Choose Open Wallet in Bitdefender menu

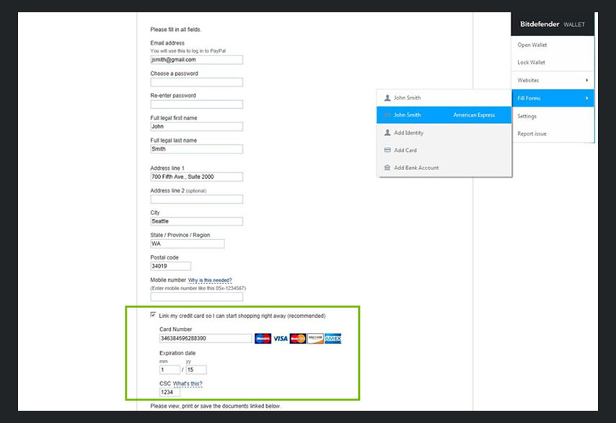coord(553,45)
